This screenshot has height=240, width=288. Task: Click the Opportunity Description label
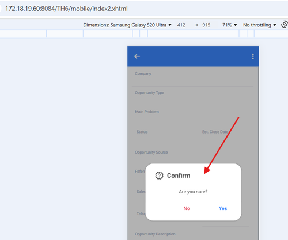pos(155,234)
